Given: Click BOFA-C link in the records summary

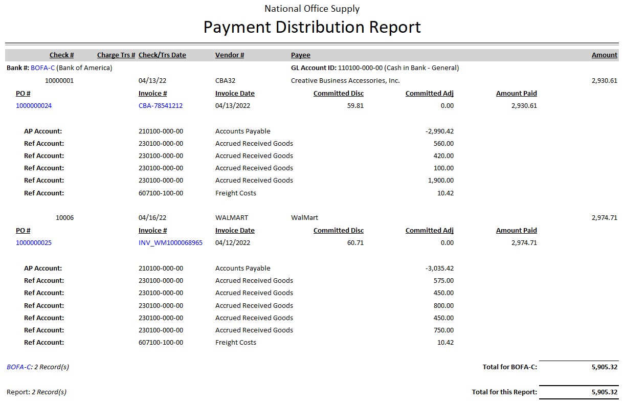Looking at the screenshot, I should click(x=19, y=367).
